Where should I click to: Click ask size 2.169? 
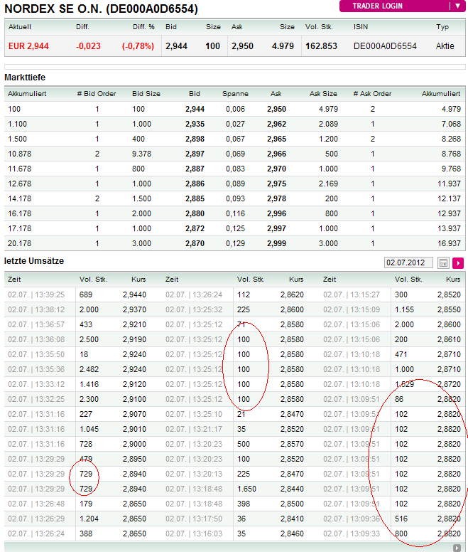(328, 184)
